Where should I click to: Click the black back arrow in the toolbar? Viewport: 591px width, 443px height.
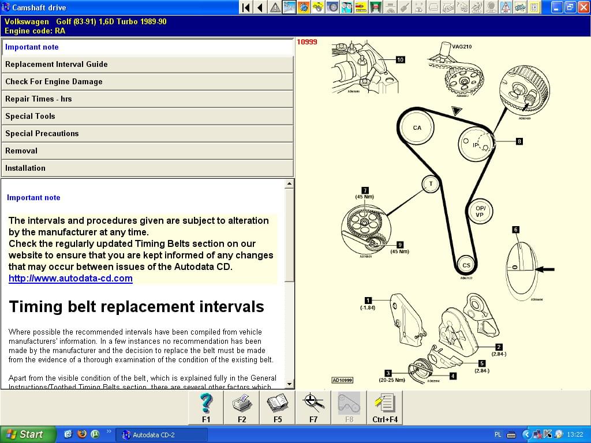(x=260, y=7)
